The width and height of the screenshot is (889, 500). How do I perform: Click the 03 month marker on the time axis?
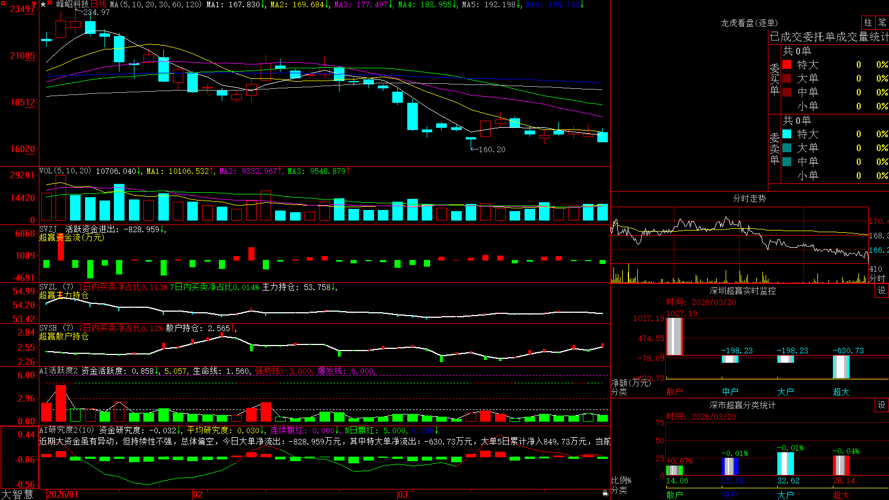403,494
